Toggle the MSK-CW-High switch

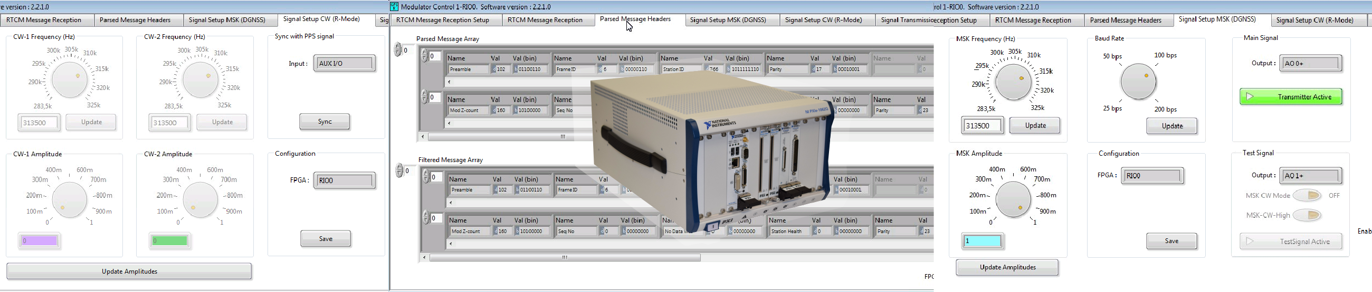[1307, 215]
